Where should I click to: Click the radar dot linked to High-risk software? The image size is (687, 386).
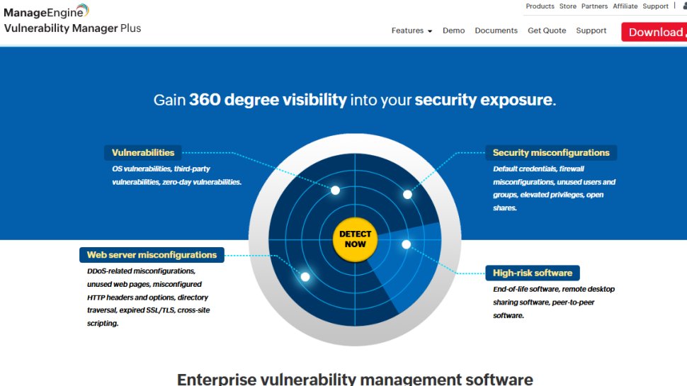(x=406, y=244)
